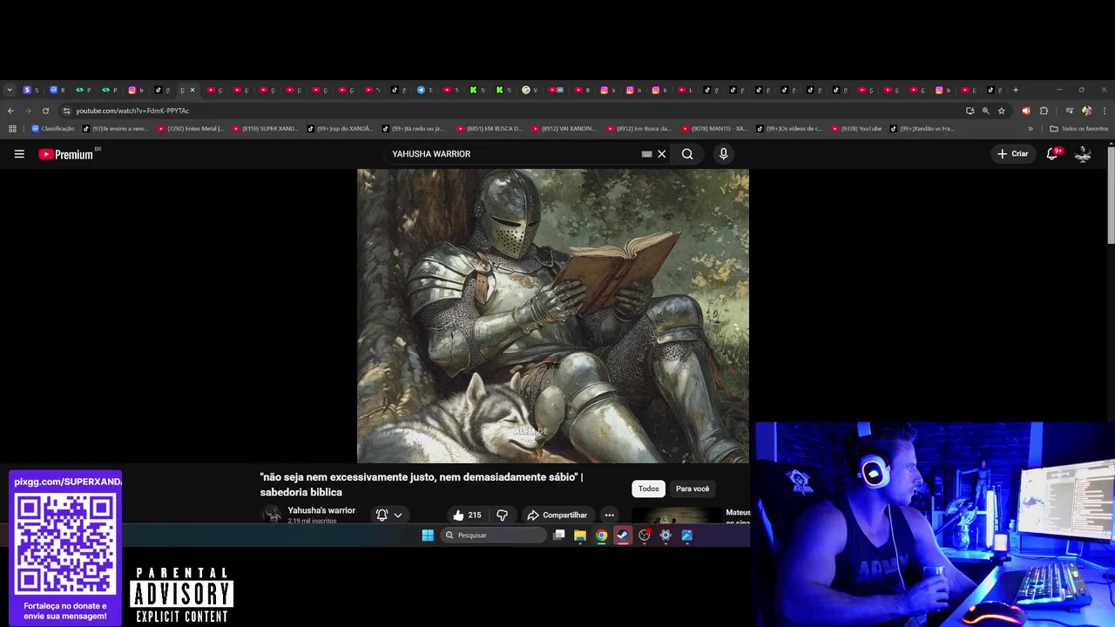Open the Chrome tab search dropdown

10,90
